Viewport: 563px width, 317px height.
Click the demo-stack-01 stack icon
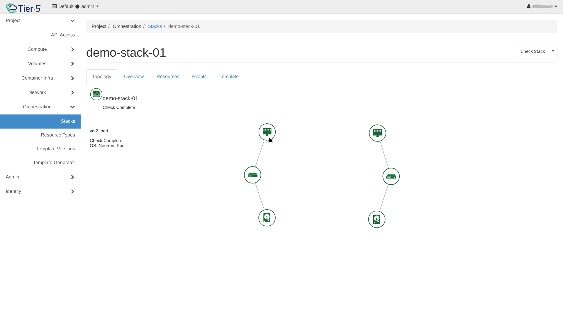(x=96, y=94)
